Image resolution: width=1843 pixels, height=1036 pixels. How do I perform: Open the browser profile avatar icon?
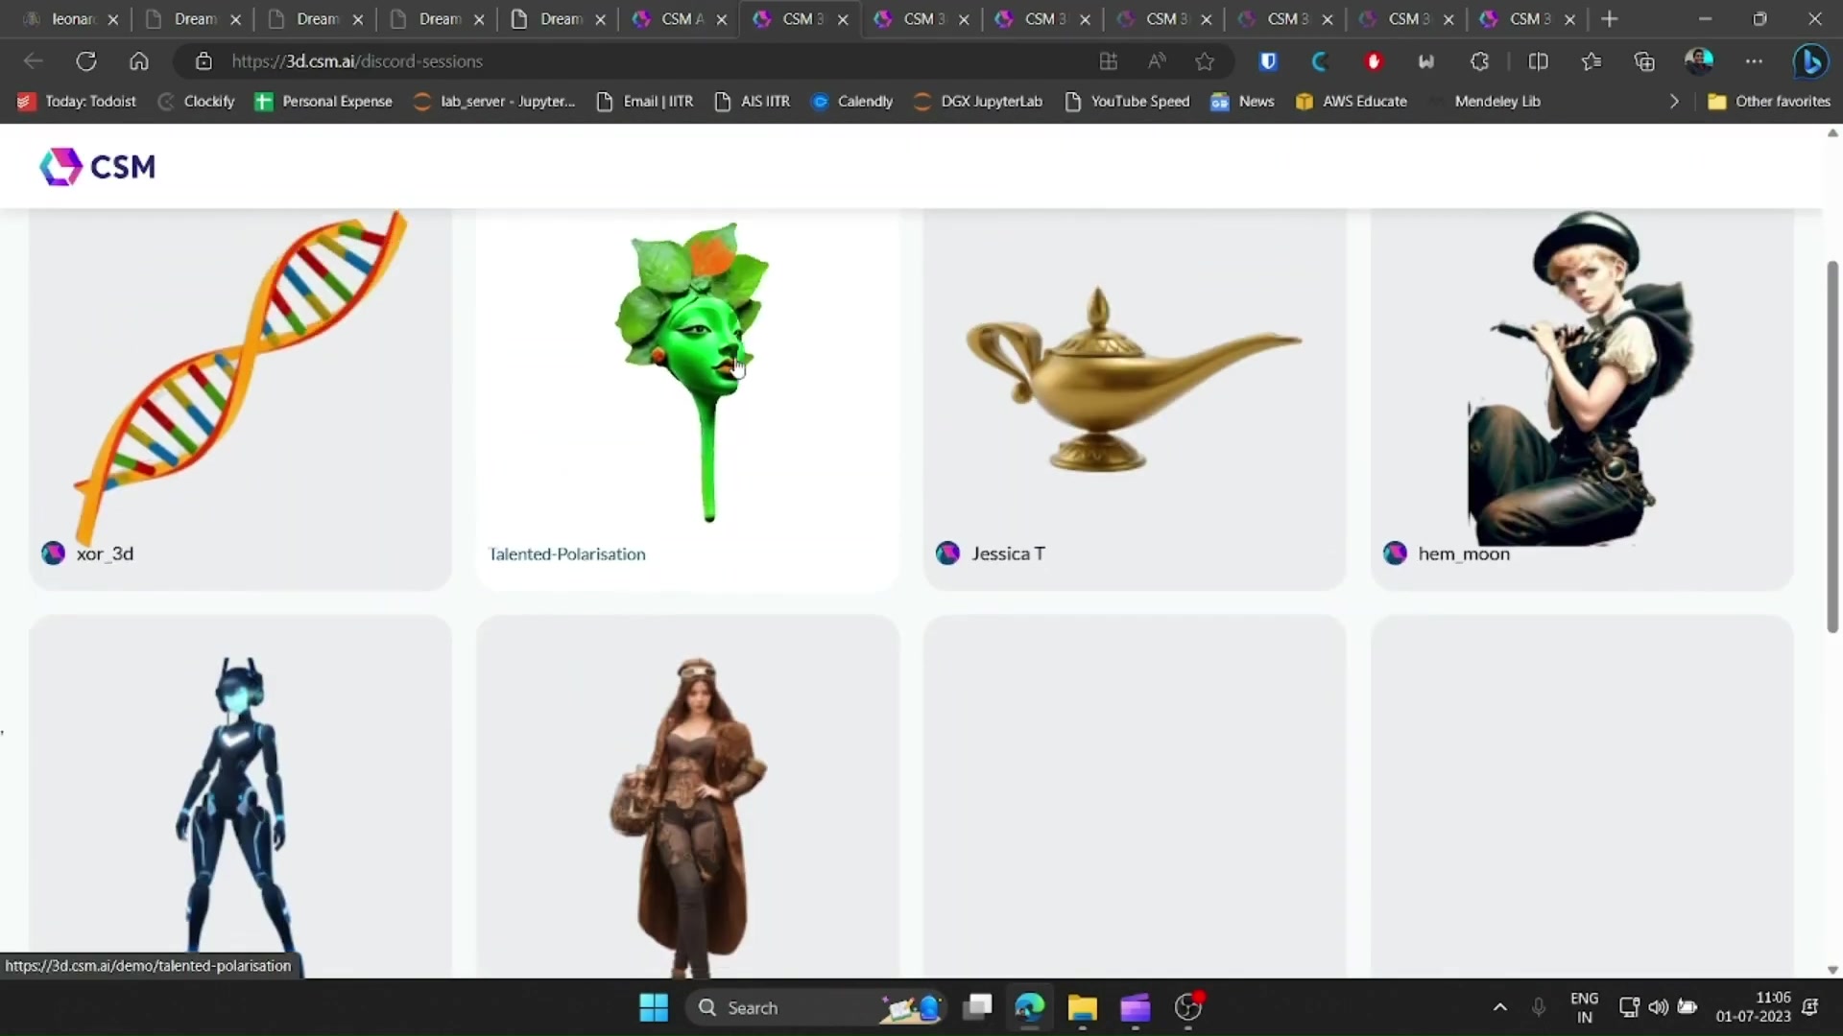(1700, 60)
